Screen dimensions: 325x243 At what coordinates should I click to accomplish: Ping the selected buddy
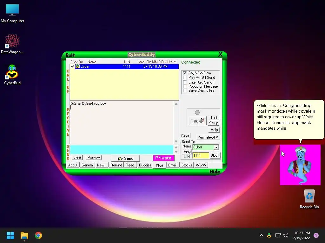(187, 152)
